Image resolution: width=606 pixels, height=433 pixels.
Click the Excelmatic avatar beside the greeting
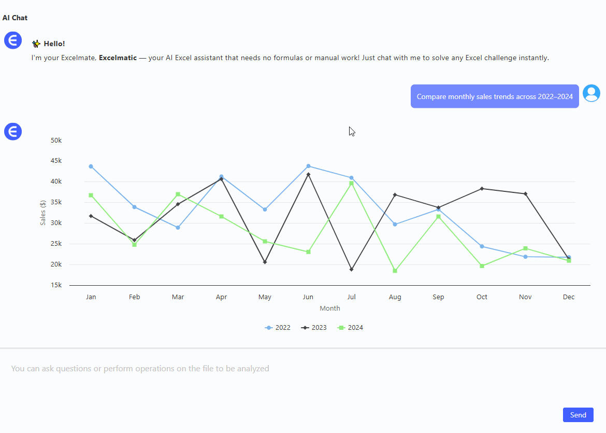(13, 40)
